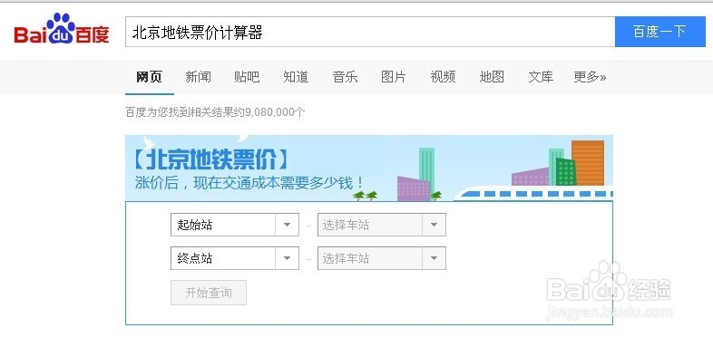Open the 起始站 line dropdown
The width and height of the screenshot is (713, 337).
pos(235,225)
